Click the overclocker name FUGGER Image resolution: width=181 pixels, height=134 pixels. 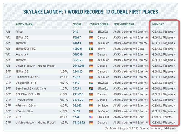[103, 117]
